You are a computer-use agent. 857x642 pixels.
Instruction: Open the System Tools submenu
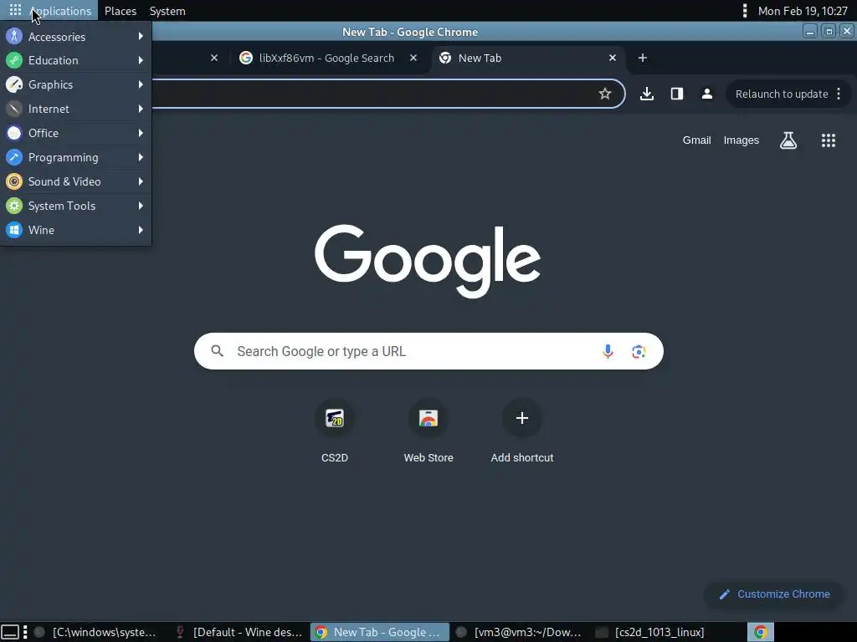click(75, 206)
